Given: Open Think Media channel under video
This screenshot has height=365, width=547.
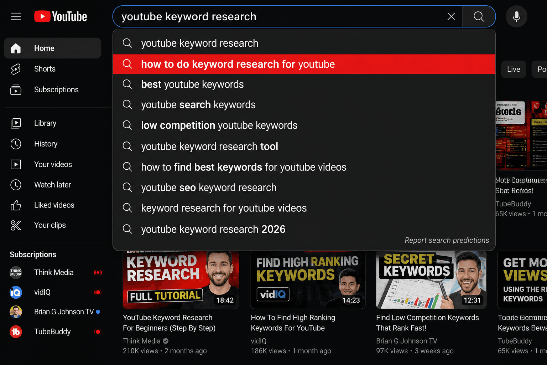Looking at the screenshot, I should [142, 341].
